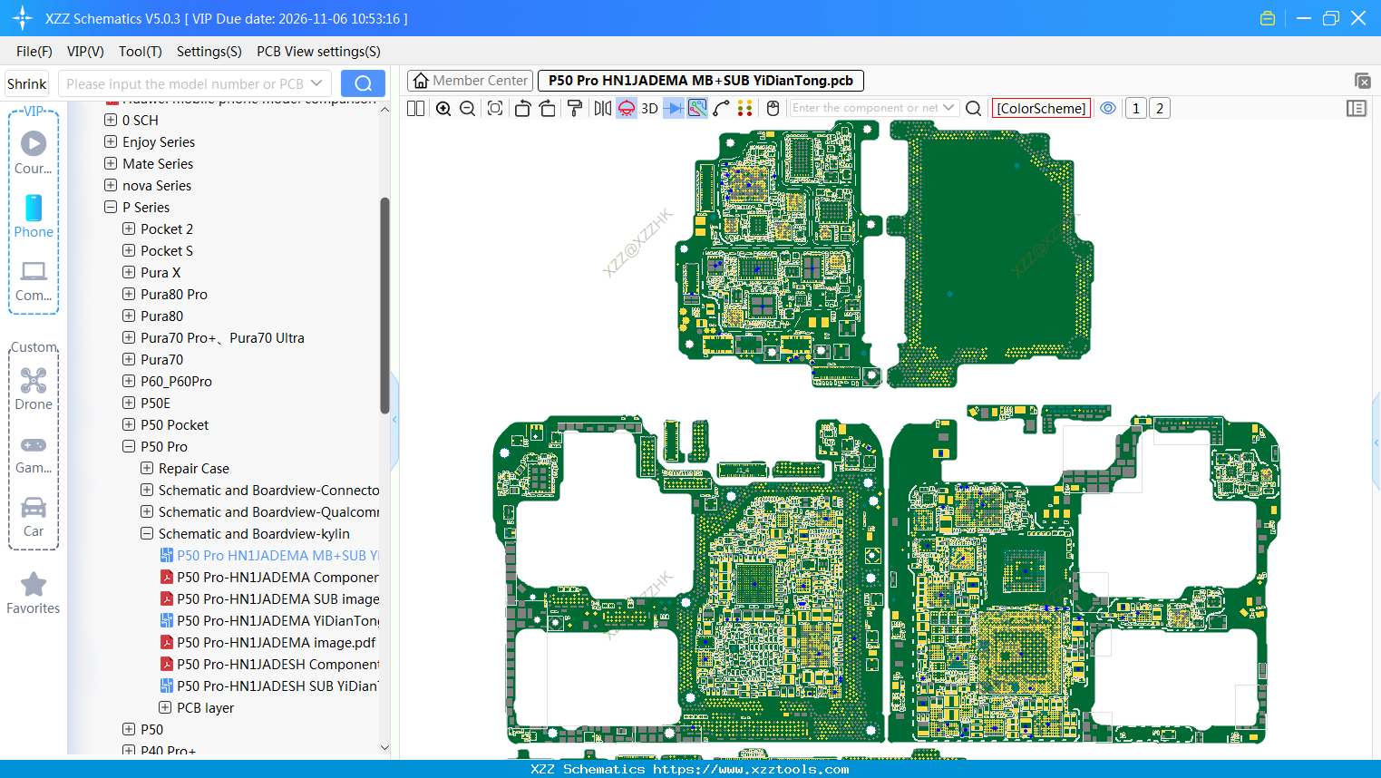Click the blue model search button
The width and height of the screenshot is (1381, 778).
363,83
